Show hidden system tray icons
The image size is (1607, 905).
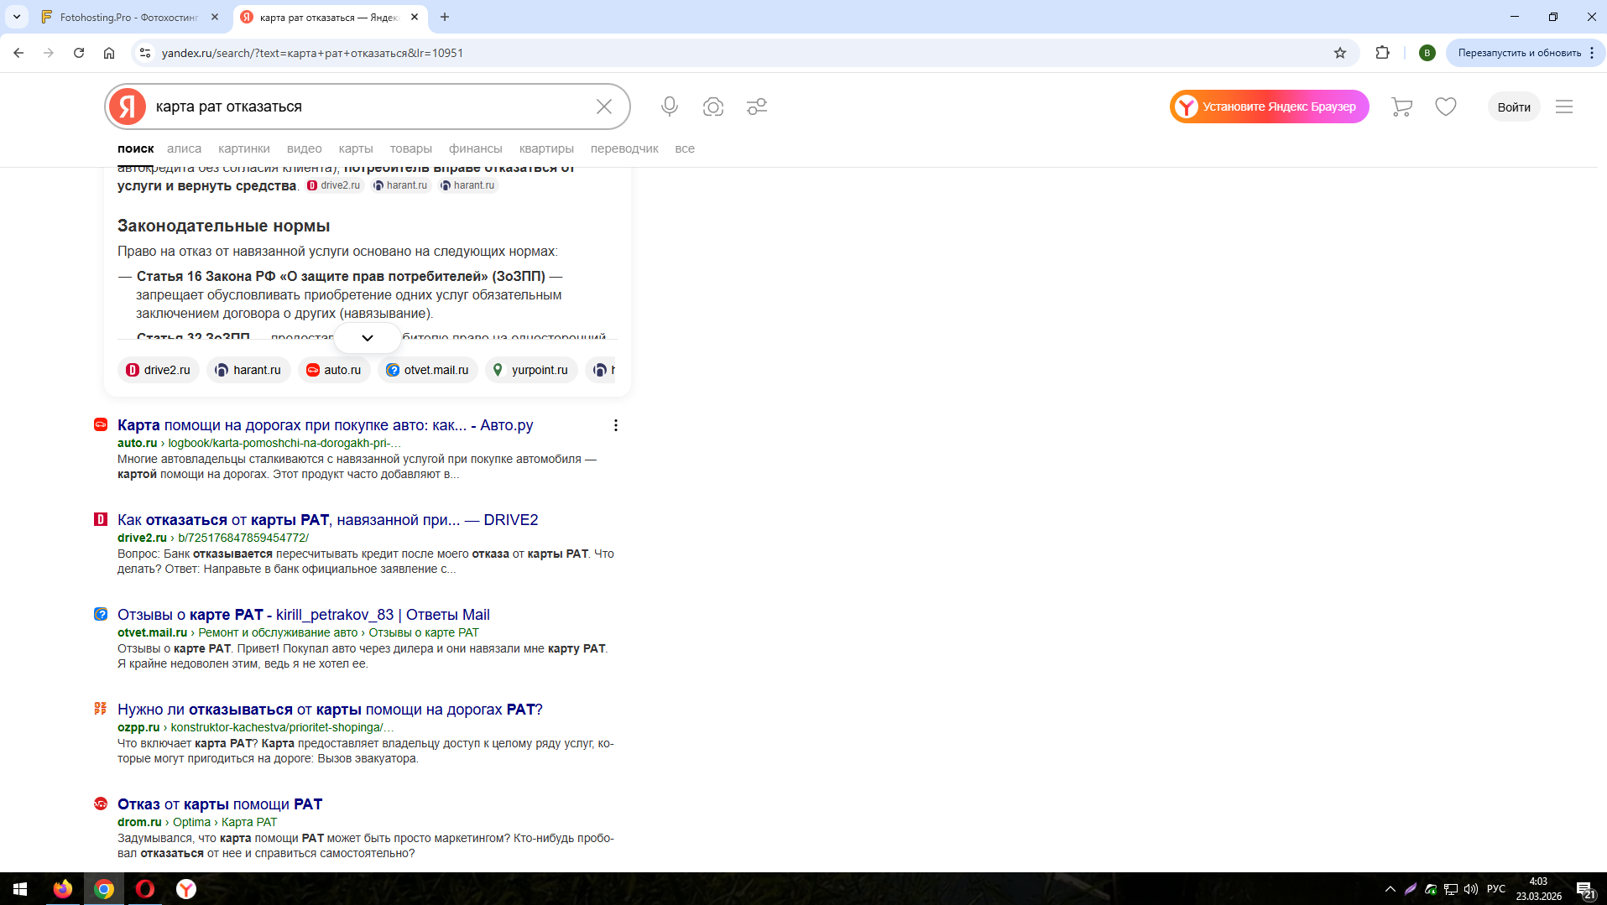coord(1390,889)
